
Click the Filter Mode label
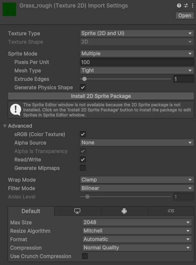[22, 188]
